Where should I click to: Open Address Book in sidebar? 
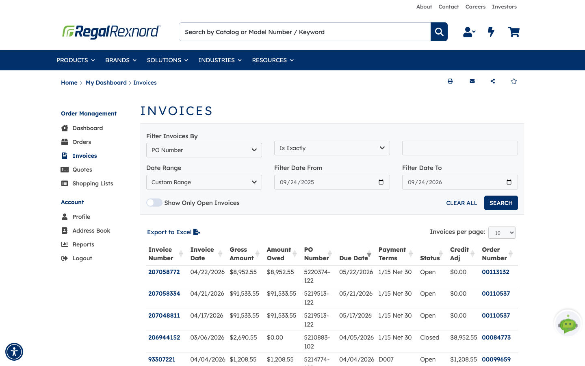click(x=91, y=231)
